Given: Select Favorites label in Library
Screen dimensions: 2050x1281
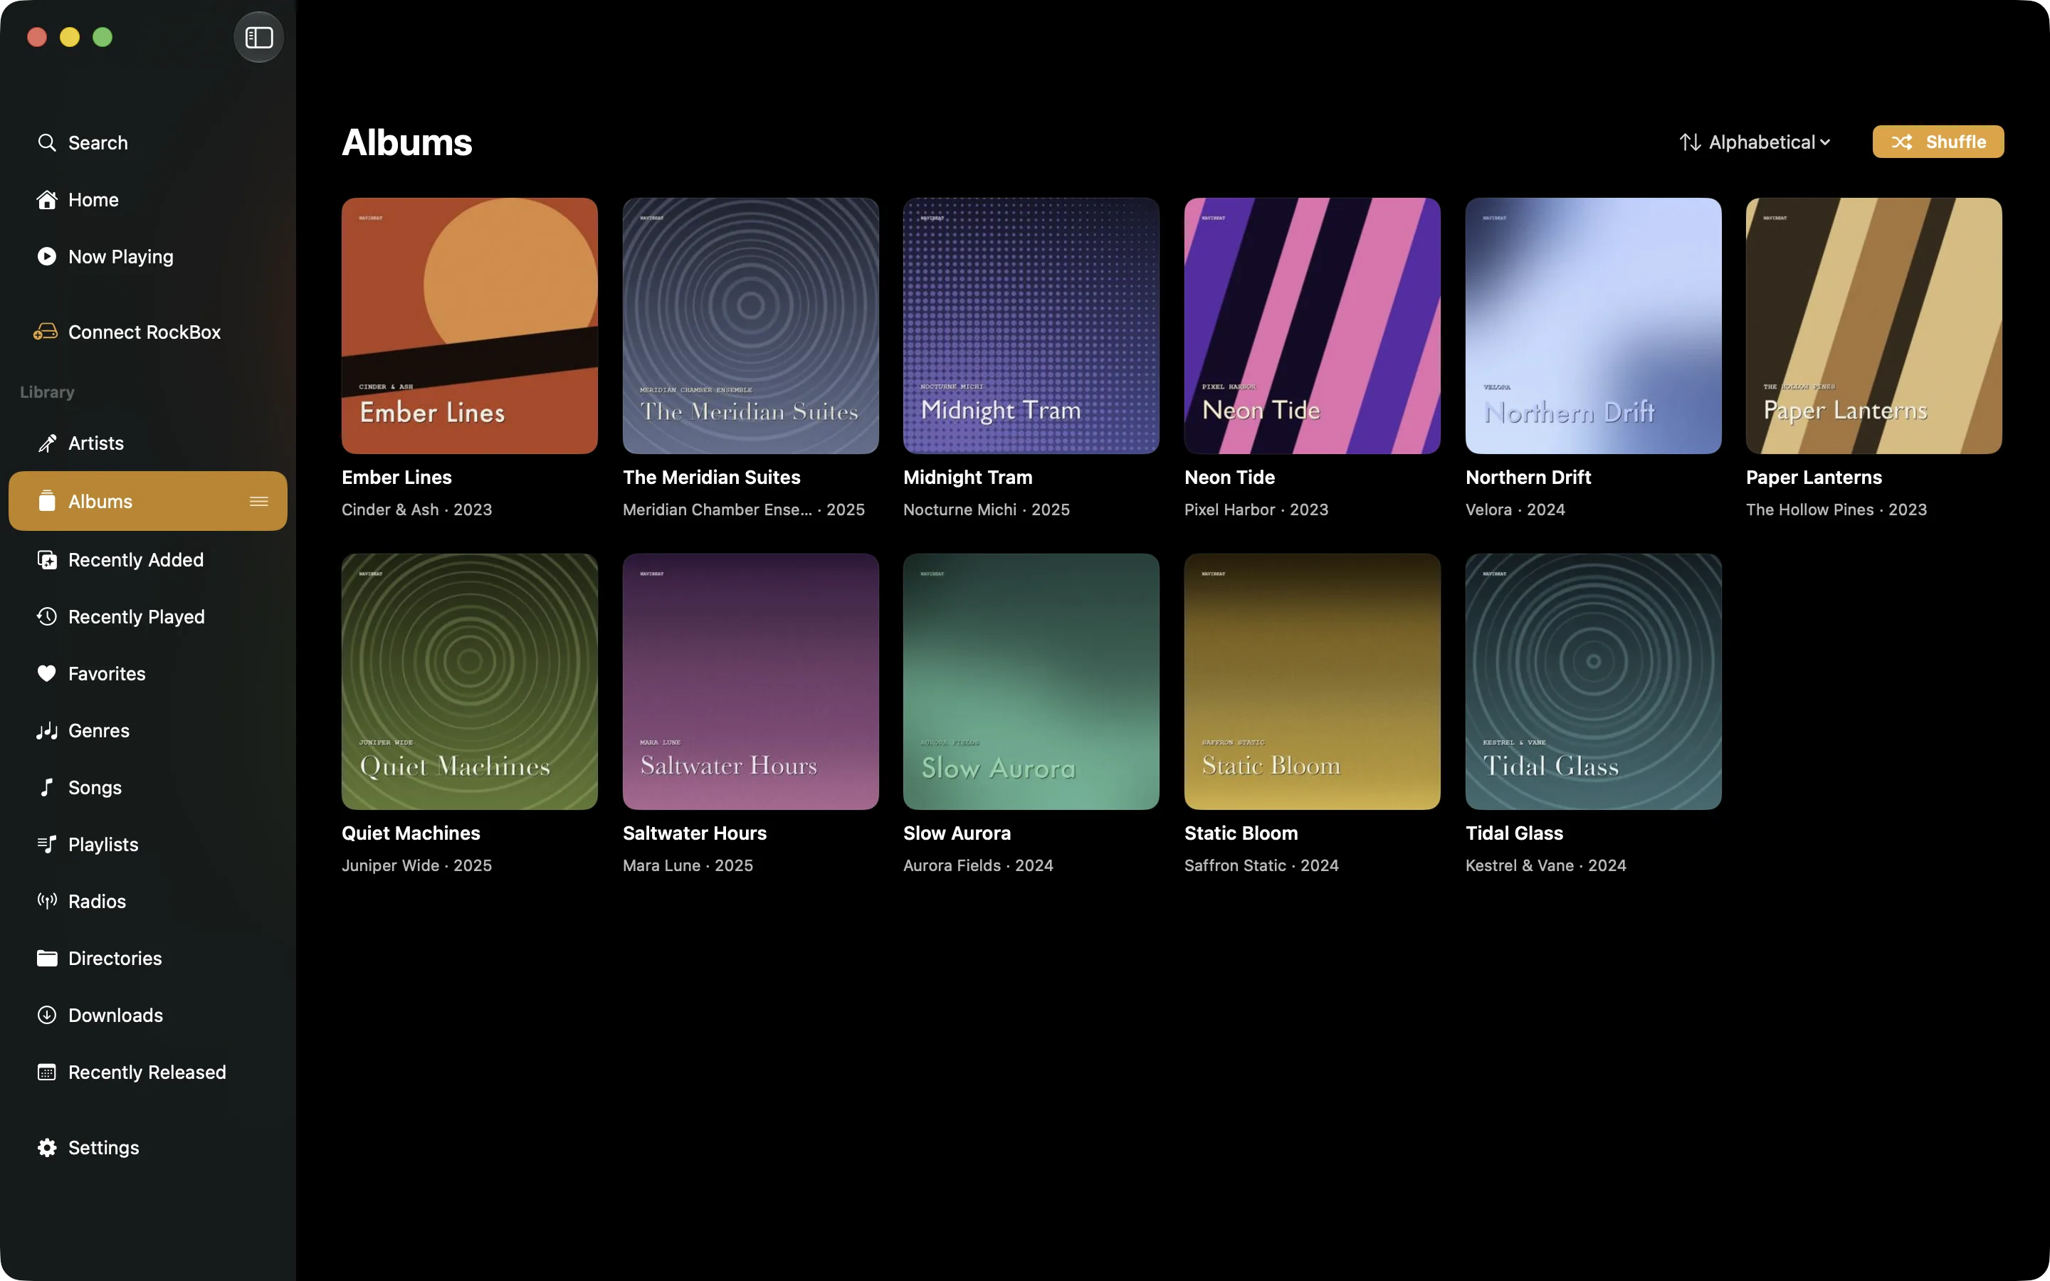Looking at the screenshot, I should pyautogui.click(x=107, y=673).
